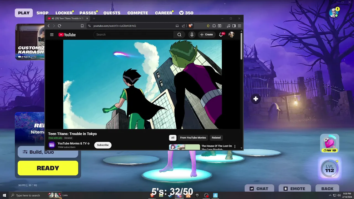The image size is (354, 199).
Task: Open the QUESTS tab in Fortnite
Action: 112,13
